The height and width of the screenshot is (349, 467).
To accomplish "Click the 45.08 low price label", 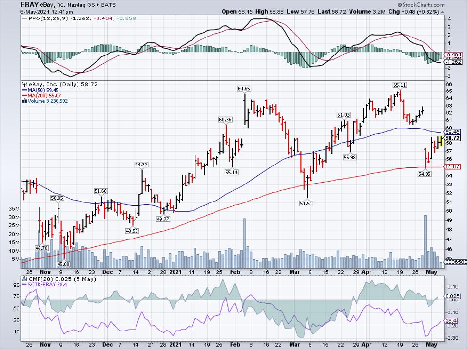I will coord(63,264).
